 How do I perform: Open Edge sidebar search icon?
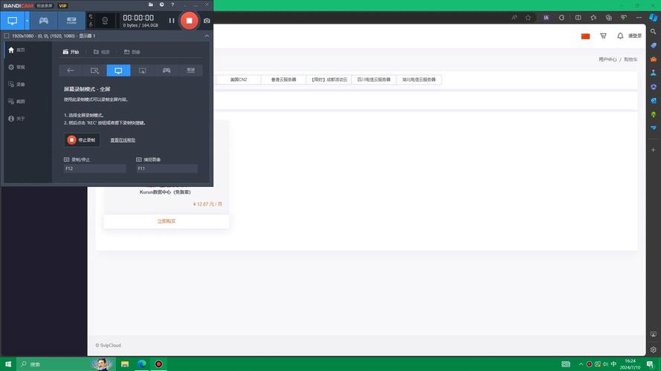tap(654, 32)
